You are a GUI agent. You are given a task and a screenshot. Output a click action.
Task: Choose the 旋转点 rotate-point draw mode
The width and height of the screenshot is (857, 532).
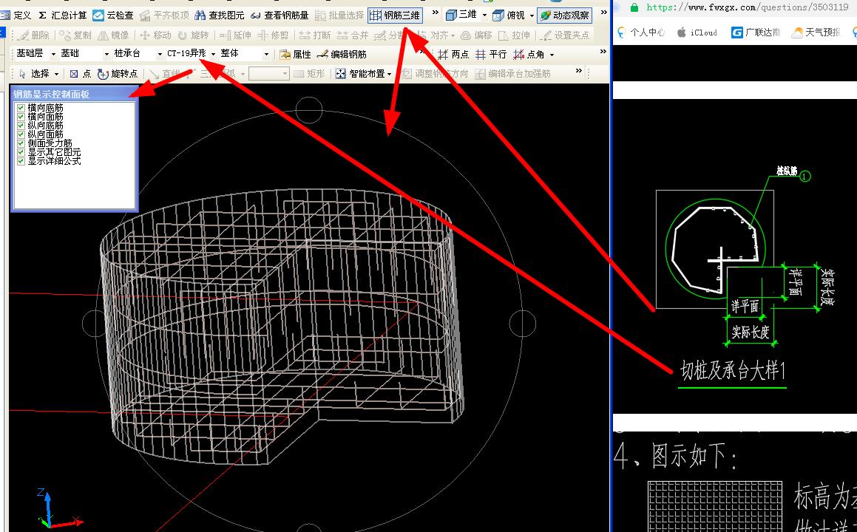pos(118,74)
